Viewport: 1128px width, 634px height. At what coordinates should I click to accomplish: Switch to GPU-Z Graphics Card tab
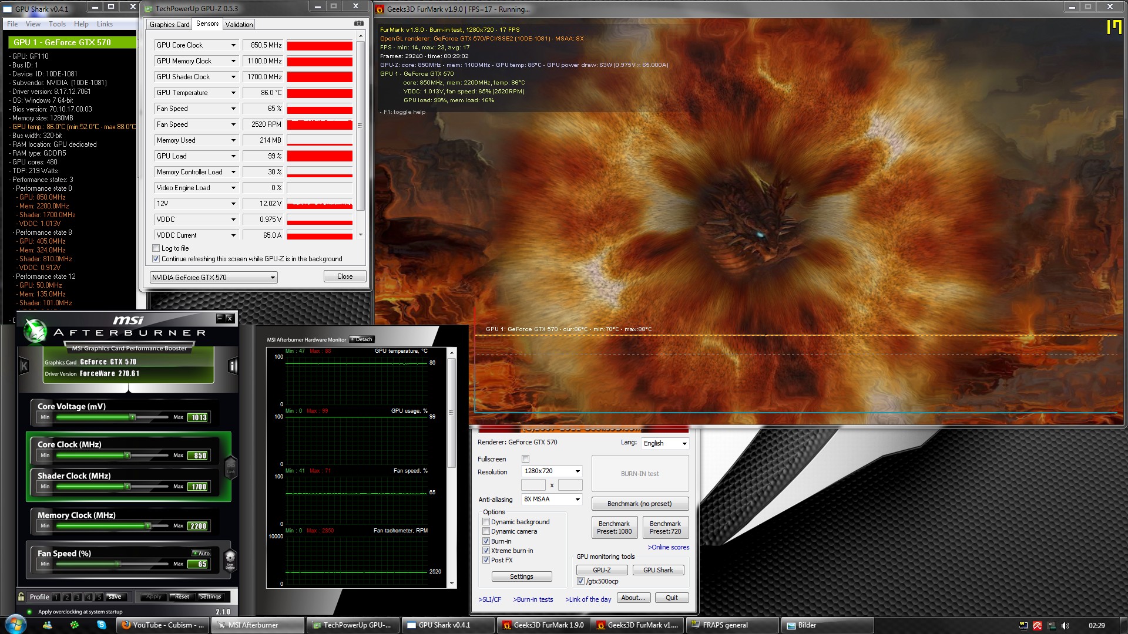[169, 25]
